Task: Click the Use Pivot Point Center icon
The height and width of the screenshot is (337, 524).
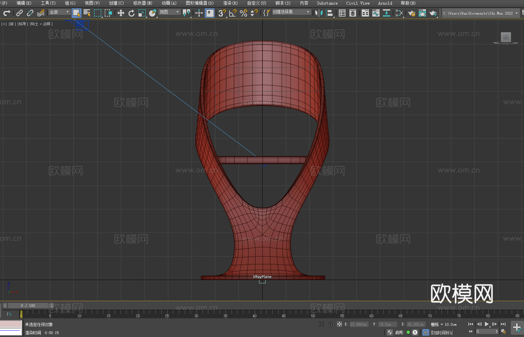Action: pos(186,13)
